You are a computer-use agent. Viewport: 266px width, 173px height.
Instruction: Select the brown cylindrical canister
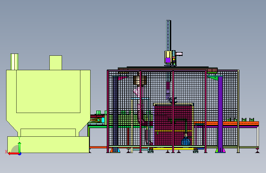point(140,80)
